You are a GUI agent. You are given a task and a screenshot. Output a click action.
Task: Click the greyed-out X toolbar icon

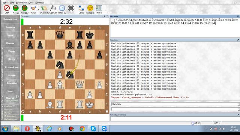(x=71, y=8)
